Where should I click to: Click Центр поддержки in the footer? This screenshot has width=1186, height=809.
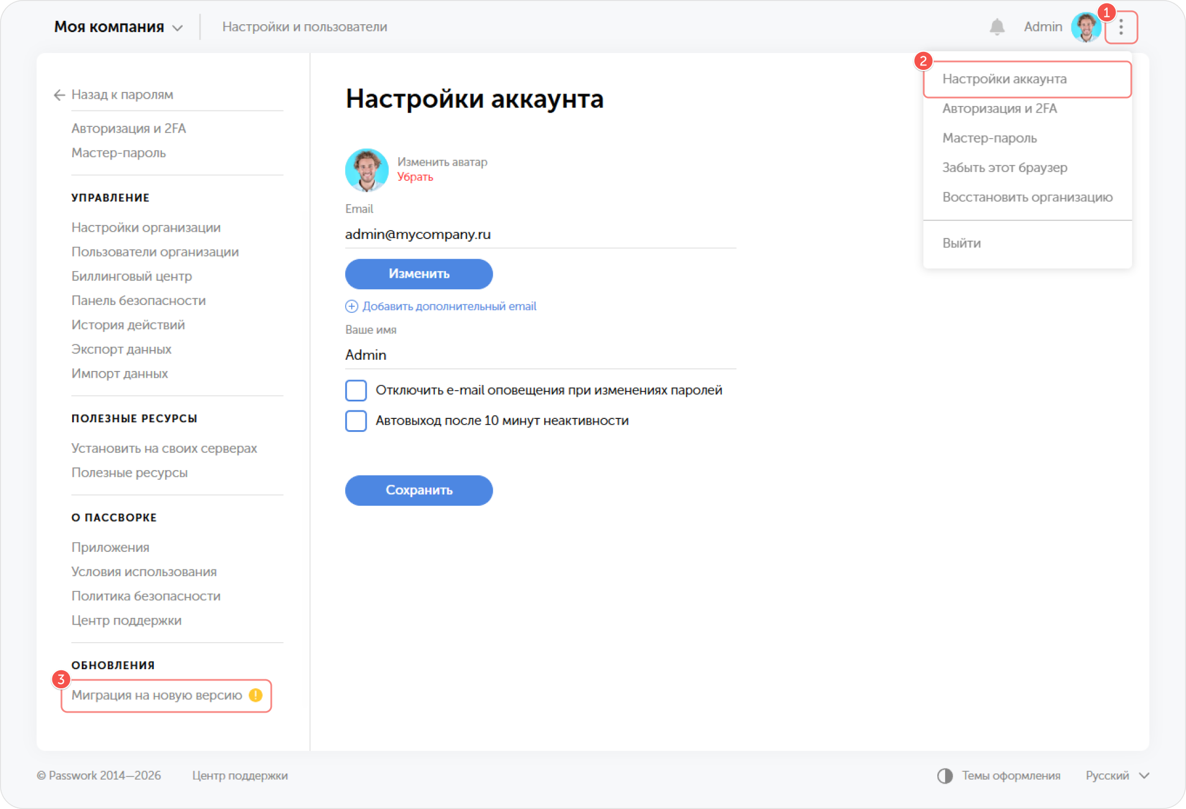(x=240, y=776)
